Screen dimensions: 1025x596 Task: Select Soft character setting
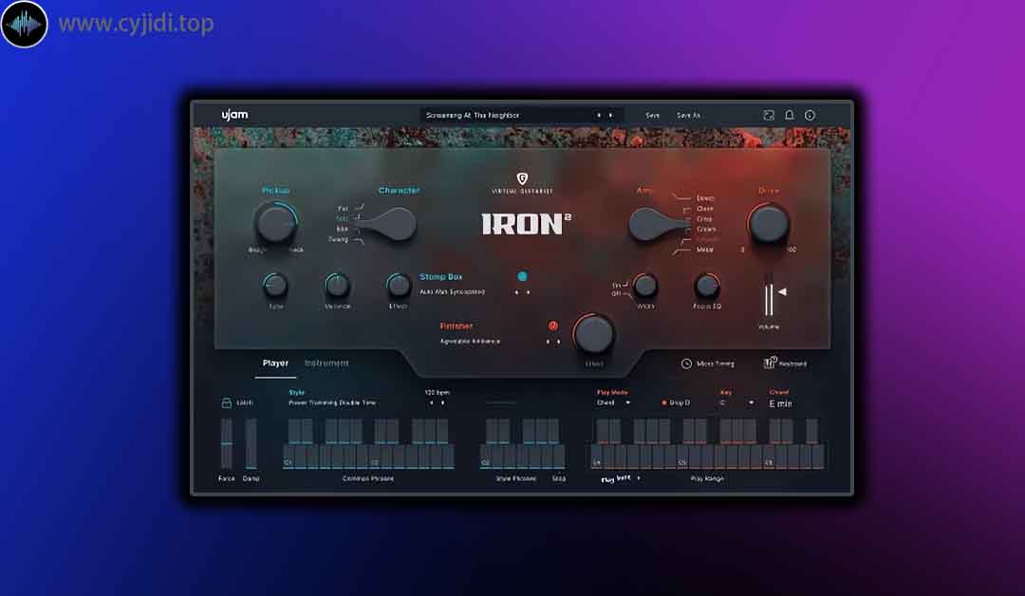coord(342,218)
